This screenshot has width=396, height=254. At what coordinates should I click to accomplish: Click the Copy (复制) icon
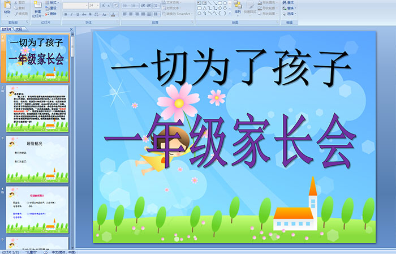tap(16, 8)
